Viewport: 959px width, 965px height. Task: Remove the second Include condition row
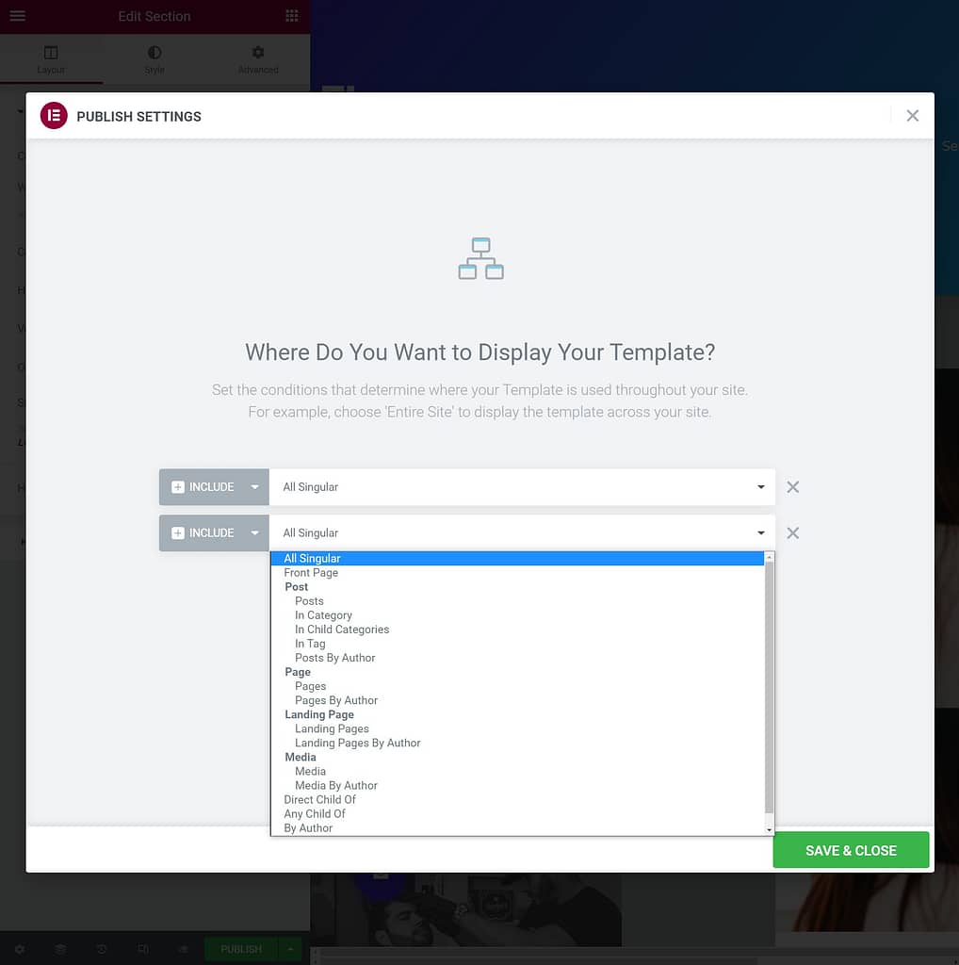coord(793,533)
